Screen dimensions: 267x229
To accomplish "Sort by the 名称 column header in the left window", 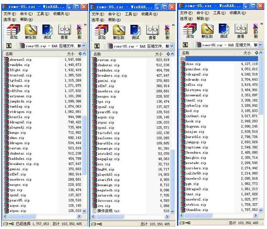I will point(31,54).
